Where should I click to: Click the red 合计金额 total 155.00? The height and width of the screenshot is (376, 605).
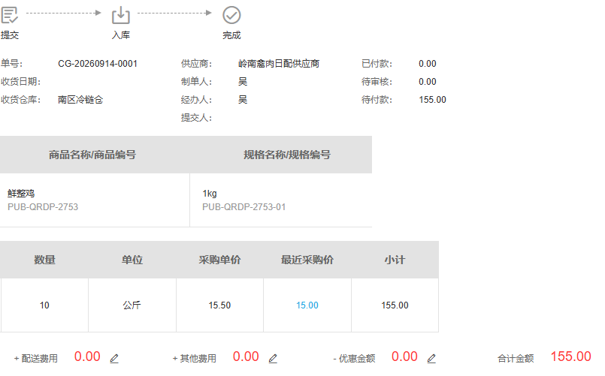point(570,356)
